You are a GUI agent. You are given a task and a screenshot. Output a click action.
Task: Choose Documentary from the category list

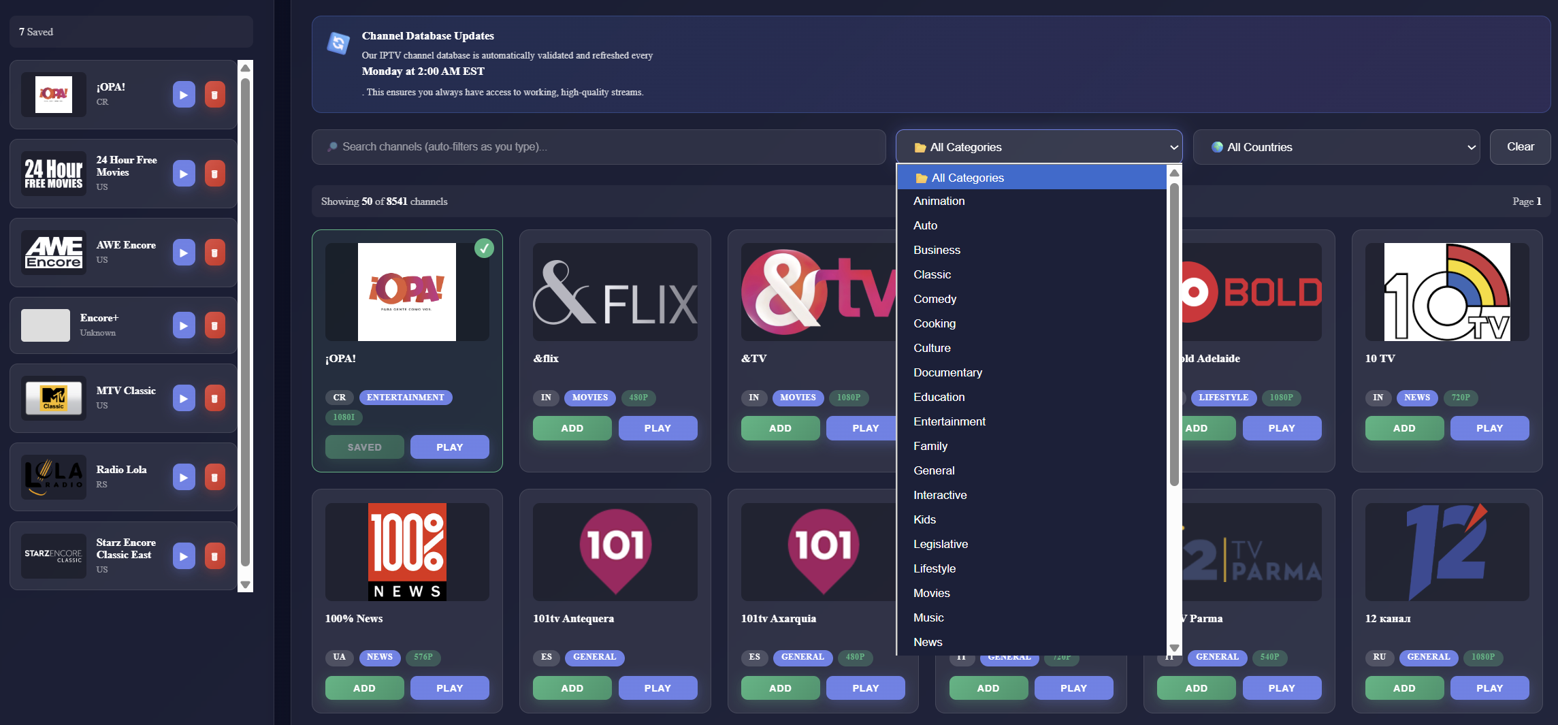[947, 372]
